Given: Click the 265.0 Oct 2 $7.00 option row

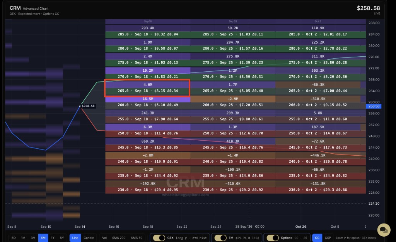Looking at the screenshot, I should (318, 91).
